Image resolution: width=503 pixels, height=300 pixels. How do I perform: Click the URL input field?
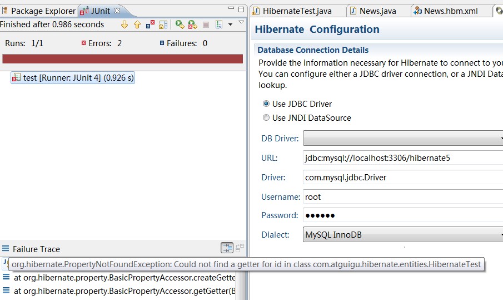(403, 158)
